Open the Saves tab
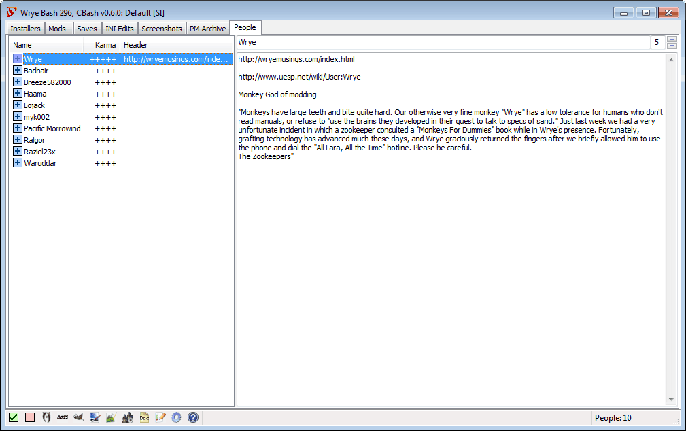Viewport: 686px width, 431px height. [86, 29]
